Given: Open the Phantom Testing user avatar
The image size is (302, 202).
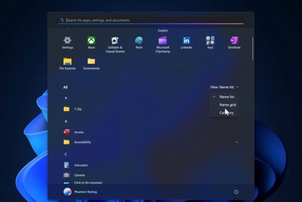Looking at the screenshot, I should point(67,192).
